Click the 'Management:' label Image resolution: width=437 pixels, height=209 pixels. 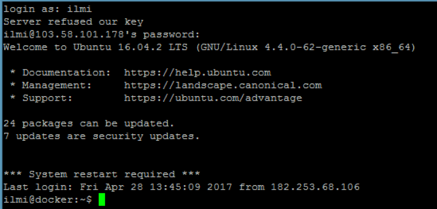pos(57,85)
